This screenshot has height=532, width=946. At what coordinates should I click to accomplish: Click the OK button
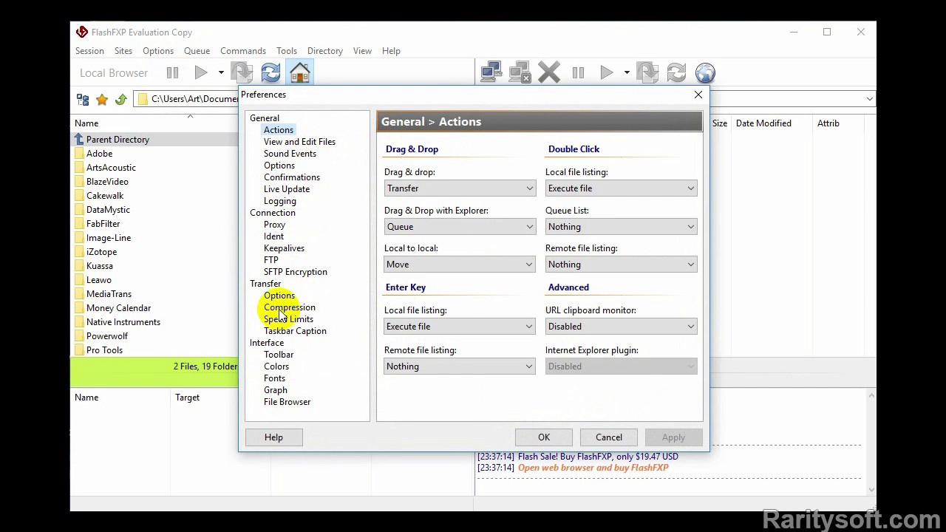coord(544,437)
